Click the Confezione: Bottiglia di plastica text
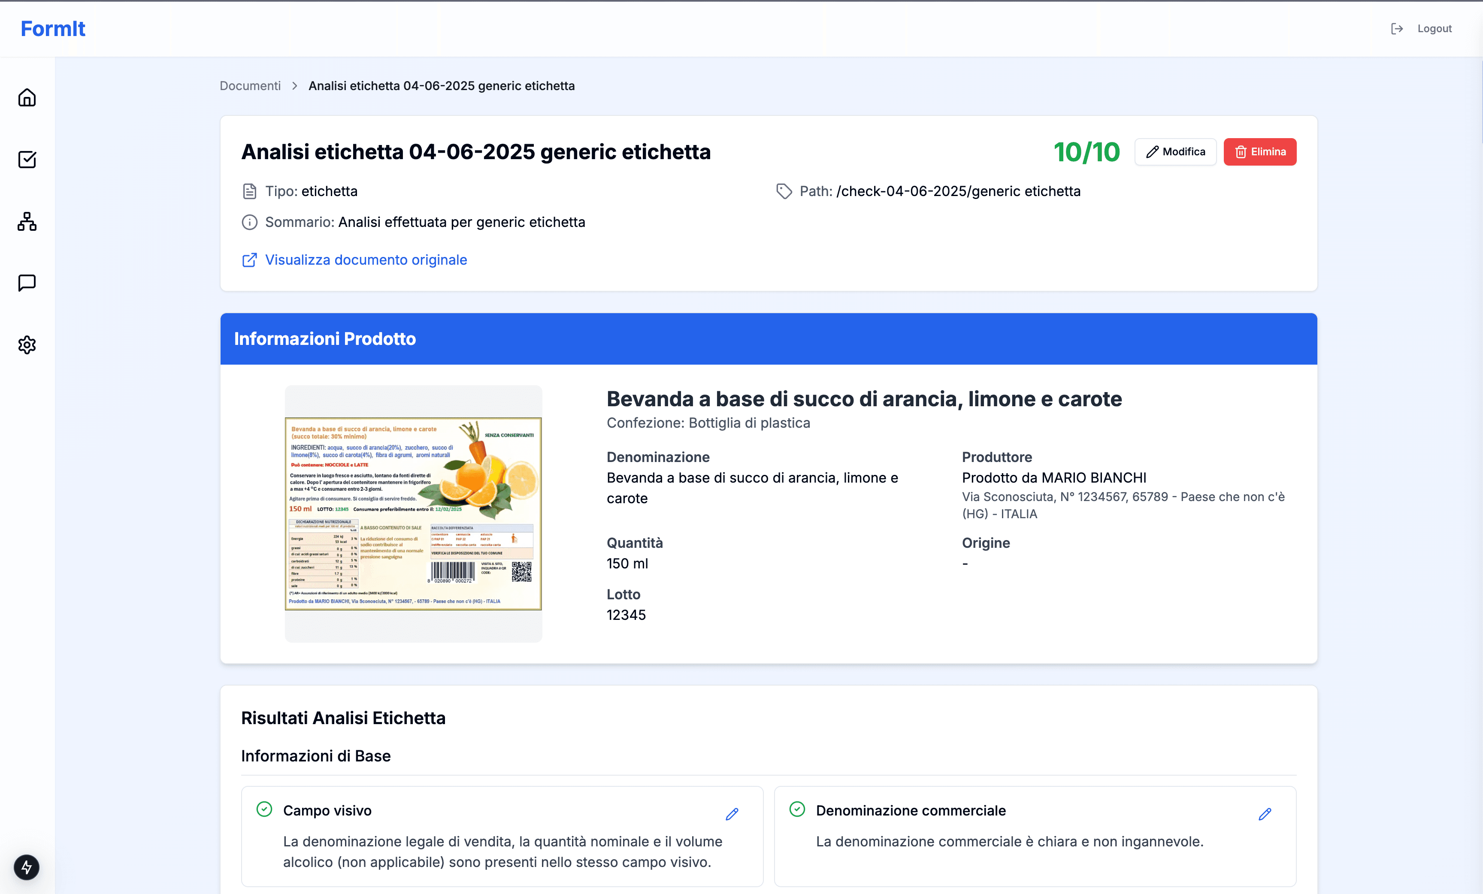 [708, 423]
